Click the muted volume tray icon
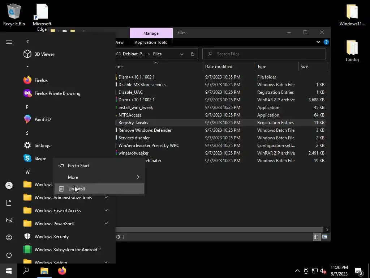Screen dimensions: 370x278 click(x=323, y=271)
